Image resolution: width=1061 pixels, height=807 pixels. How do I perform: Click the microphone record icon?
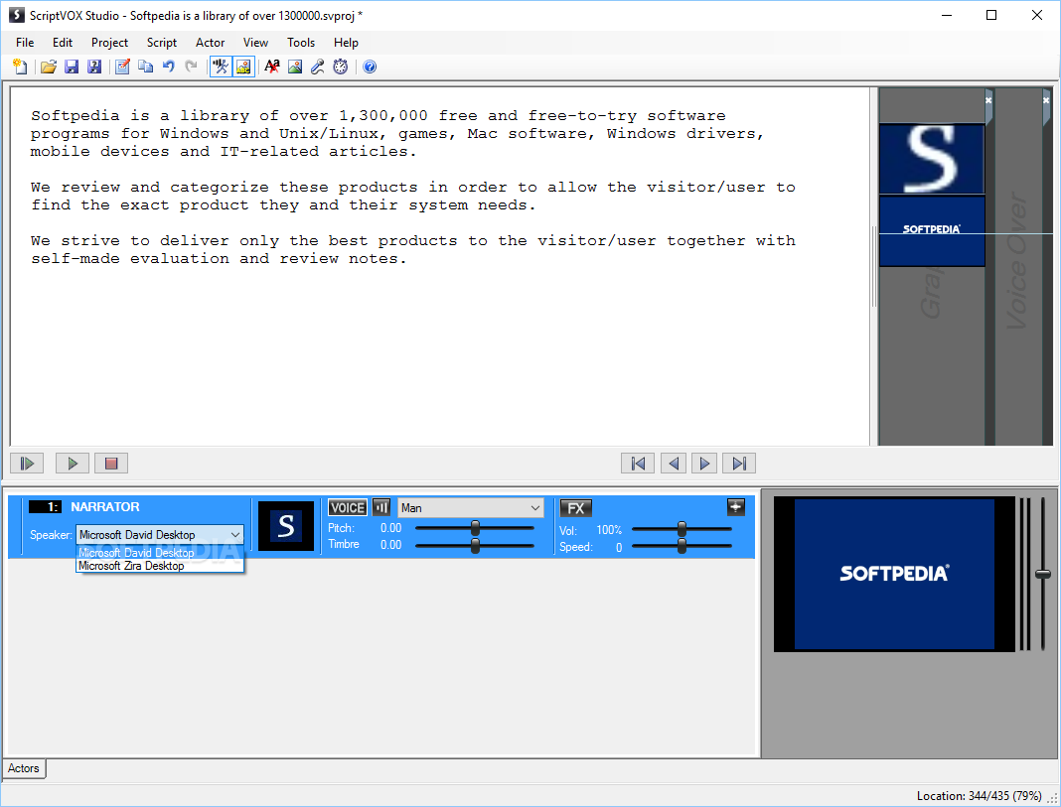click(x=318, y=67)
